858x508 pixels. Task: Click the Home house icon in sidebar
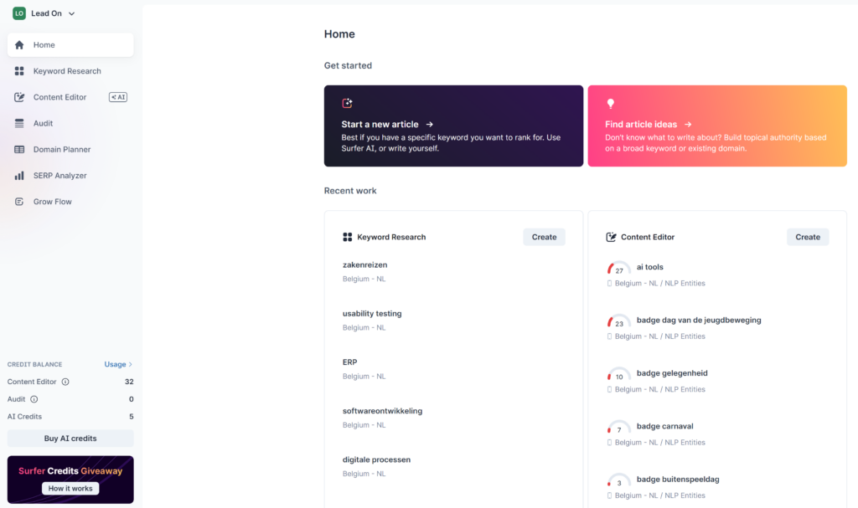[x=19, y=45]
